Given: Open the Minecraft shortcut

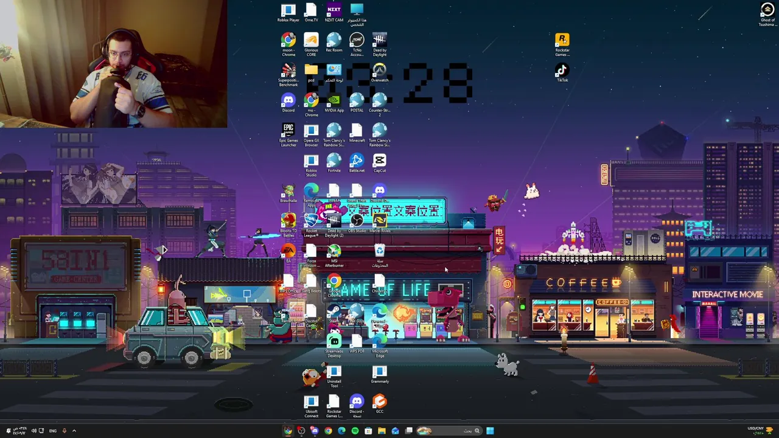Looking at the screenshot, I should [357, 133].
